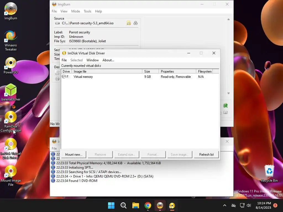This screenshot has height=212, width=283.
Task: Sort by the Size column header
Action: pos(151,71)
